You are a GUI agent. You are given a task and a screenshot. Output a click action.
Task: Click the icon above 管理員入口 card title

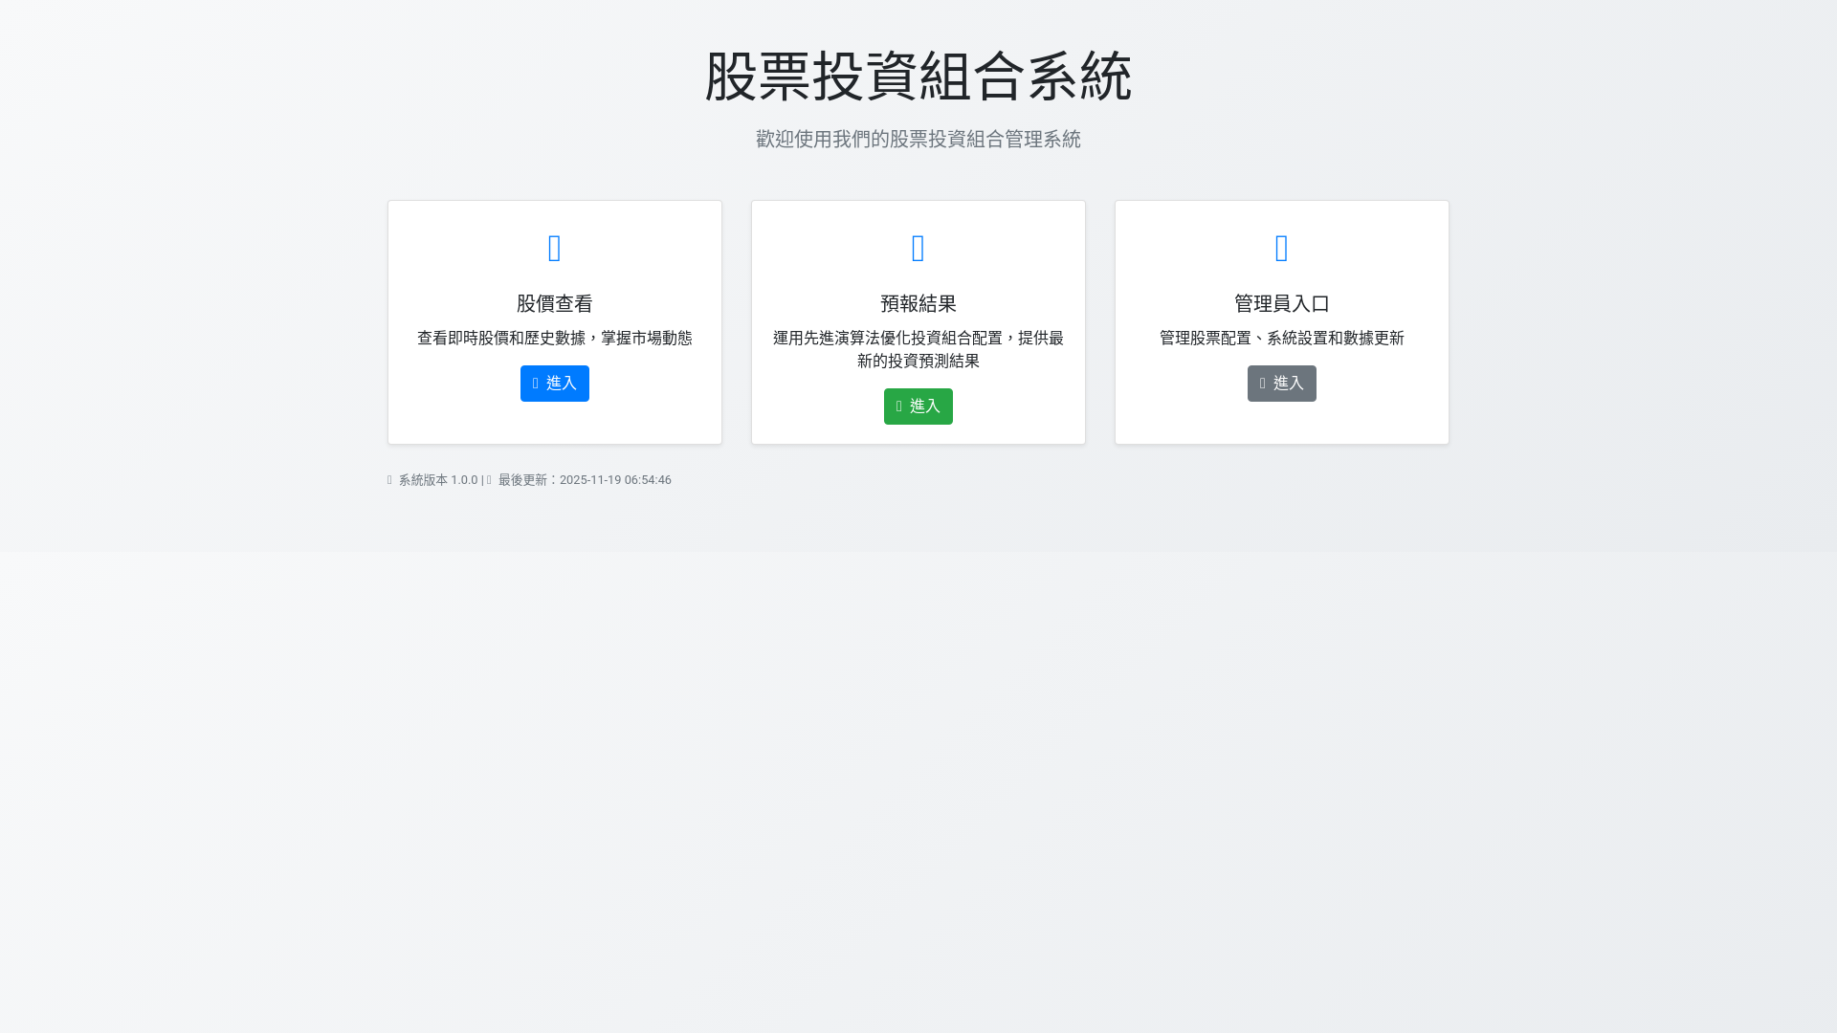tap(1282, 249)
